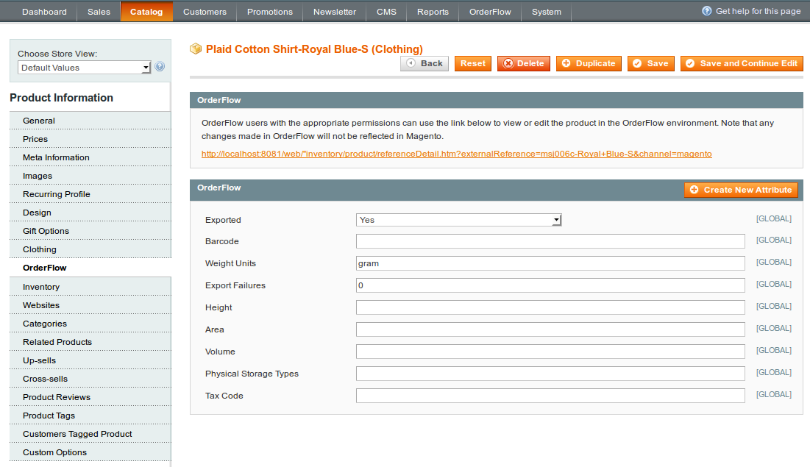Open the Exported dropdown
The width and height of the screenshot is (810, 467).
(456, 219)
